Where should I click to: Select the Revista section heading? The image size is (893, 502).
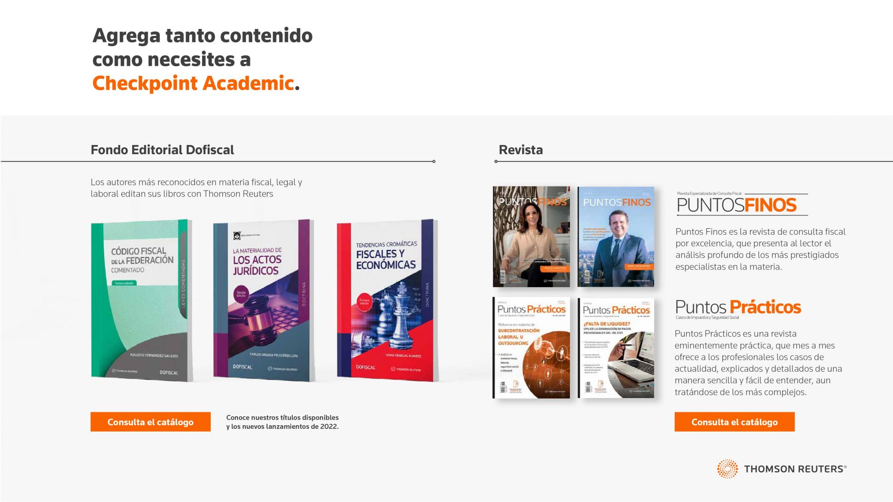521,150
